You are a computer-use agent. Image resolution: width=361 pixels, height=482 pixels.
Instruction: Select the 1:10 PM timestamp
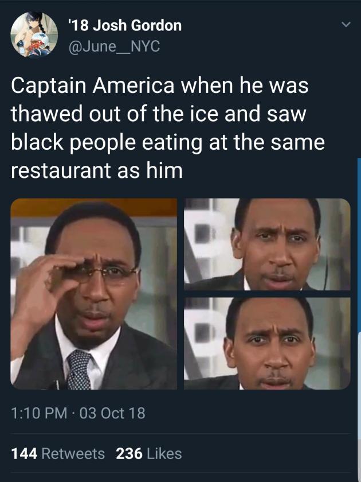click(39, 413)
